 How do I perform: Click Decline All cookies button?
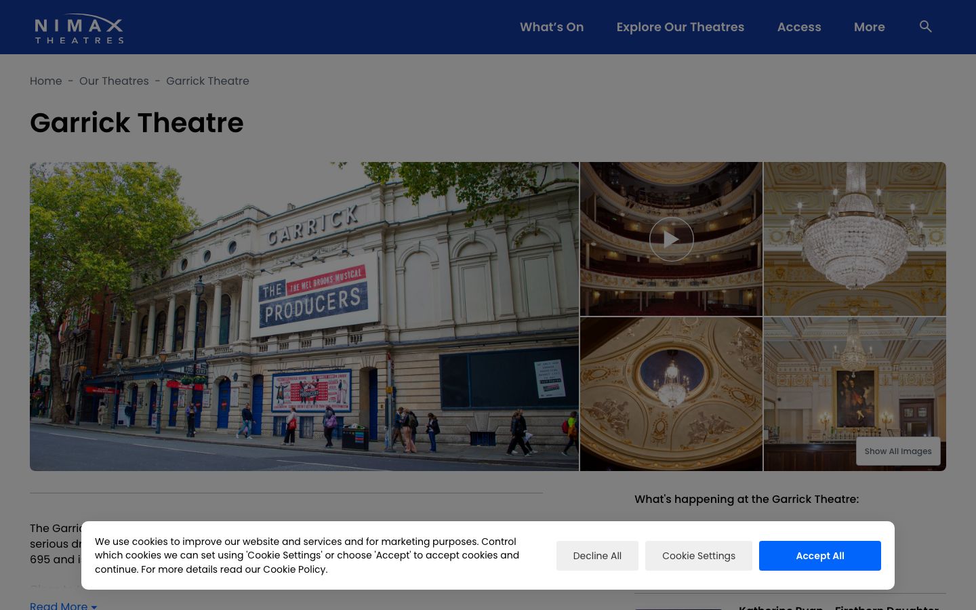(x=597, y=556)
